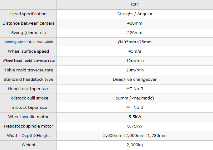Click the Straight / Angular value
213x150 pixels.
(135, 14)
